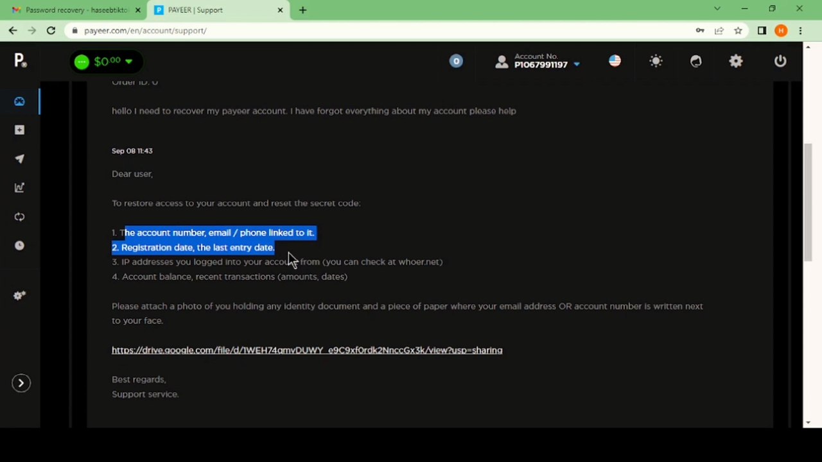This screenshot has height=462, width=822.
Task: Click the green balance status circle
Action: 81,62
